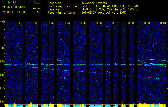
Task: Click the 1804 time marker
Action: 67,23
